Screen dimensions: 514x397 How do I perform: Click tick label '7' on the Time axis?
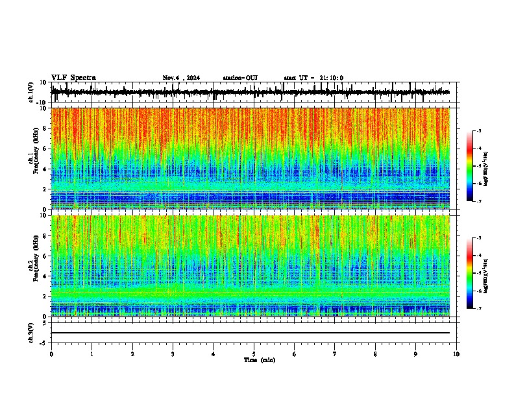coord(335,354)
